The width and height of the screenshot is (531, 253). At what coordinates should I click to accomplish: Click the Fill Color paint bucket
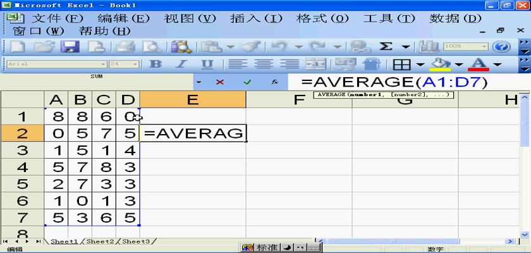click(439, 65)
